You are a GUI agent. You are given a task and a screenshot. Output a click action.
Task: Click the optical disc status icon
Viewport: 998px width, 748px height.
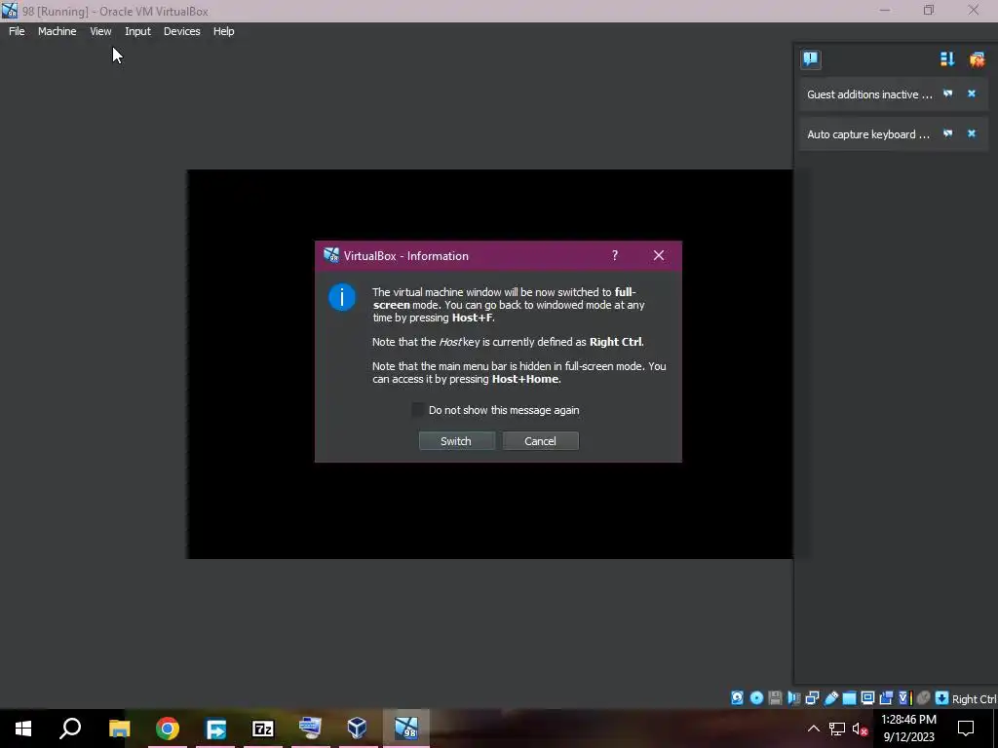(x=756, y=697)
